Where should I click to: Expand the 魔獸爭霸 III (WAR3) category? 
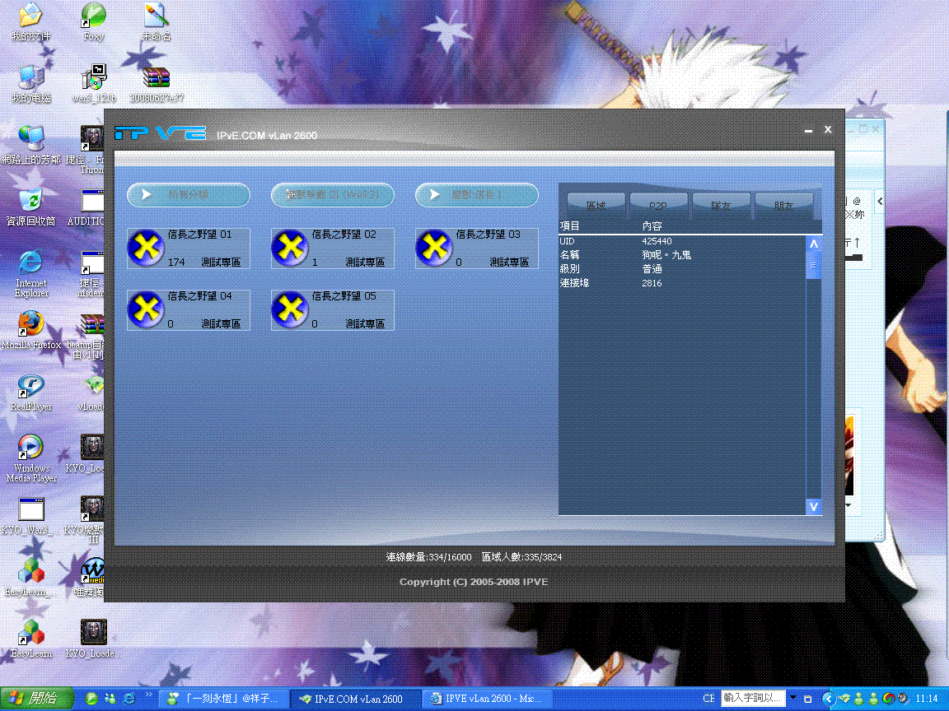click(333, 195)
